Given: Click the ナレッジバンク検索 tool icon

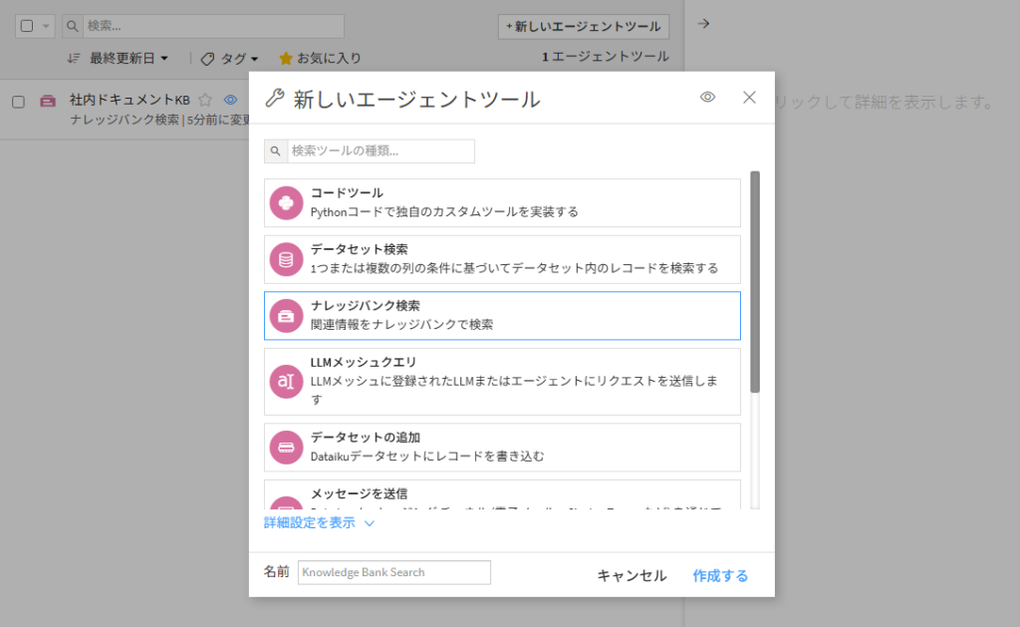Looking at the screenshot, I should (286, 316).
